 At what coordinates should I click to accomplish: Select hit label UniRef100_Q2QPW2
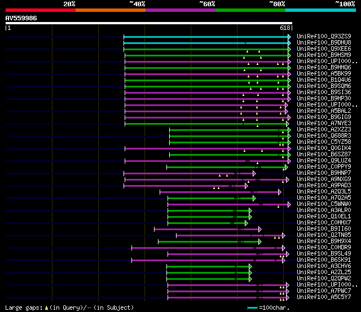[x=324, y=279]
